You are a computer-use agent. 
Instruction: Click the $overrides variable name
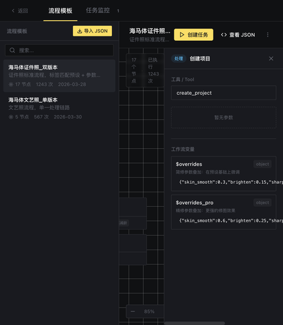coord(189,164)
